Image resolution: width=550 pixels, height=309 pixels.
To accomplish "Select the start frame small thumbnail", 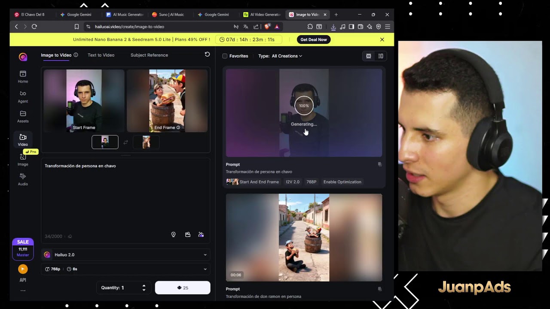I will coord(105,142).
